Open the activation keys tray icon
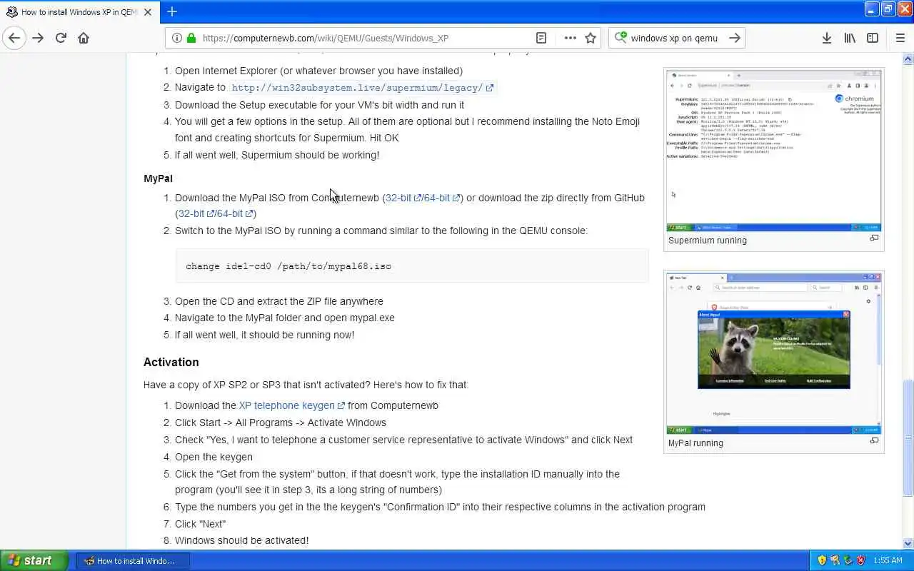This screenshot has height=571, width=914. tap(835, 560)
